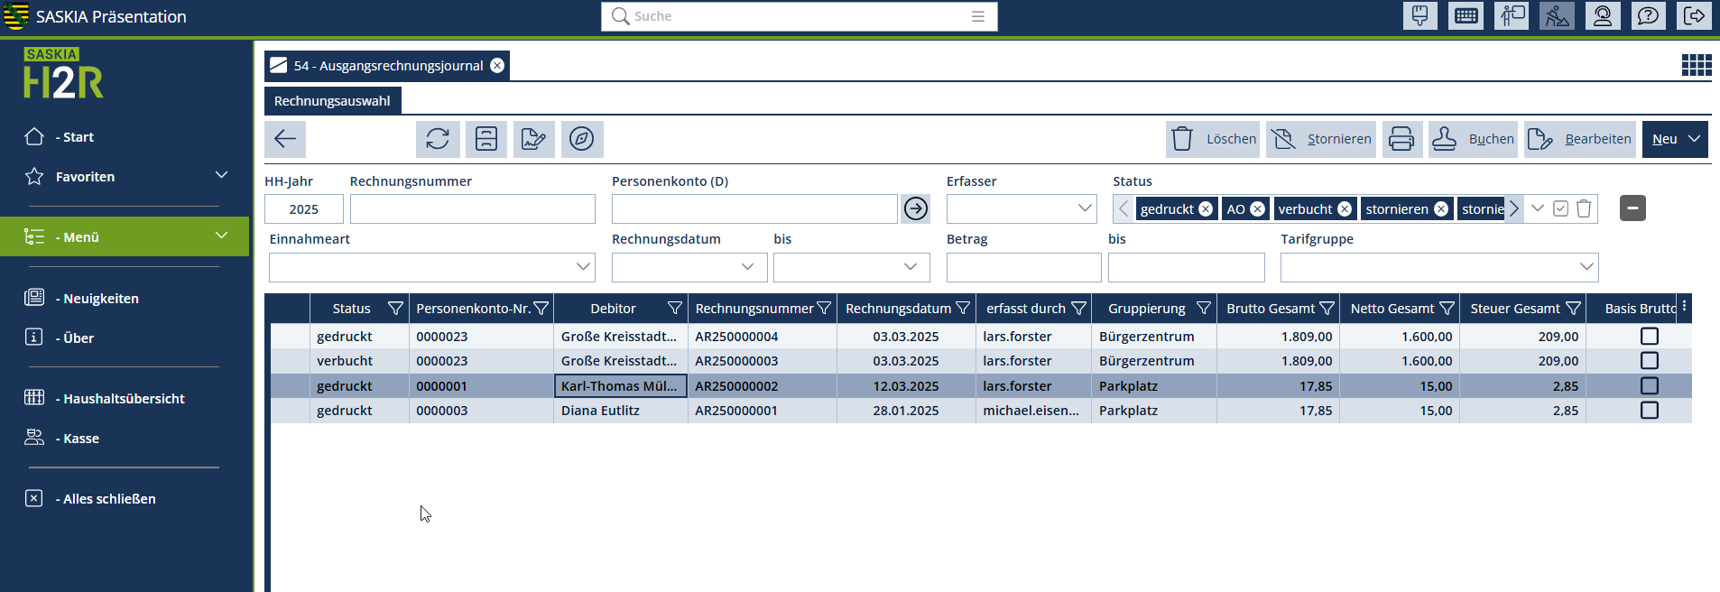Open the app grid icon at top right
The height and width of the screenshot is (592, 1720).
point(1696,65)
